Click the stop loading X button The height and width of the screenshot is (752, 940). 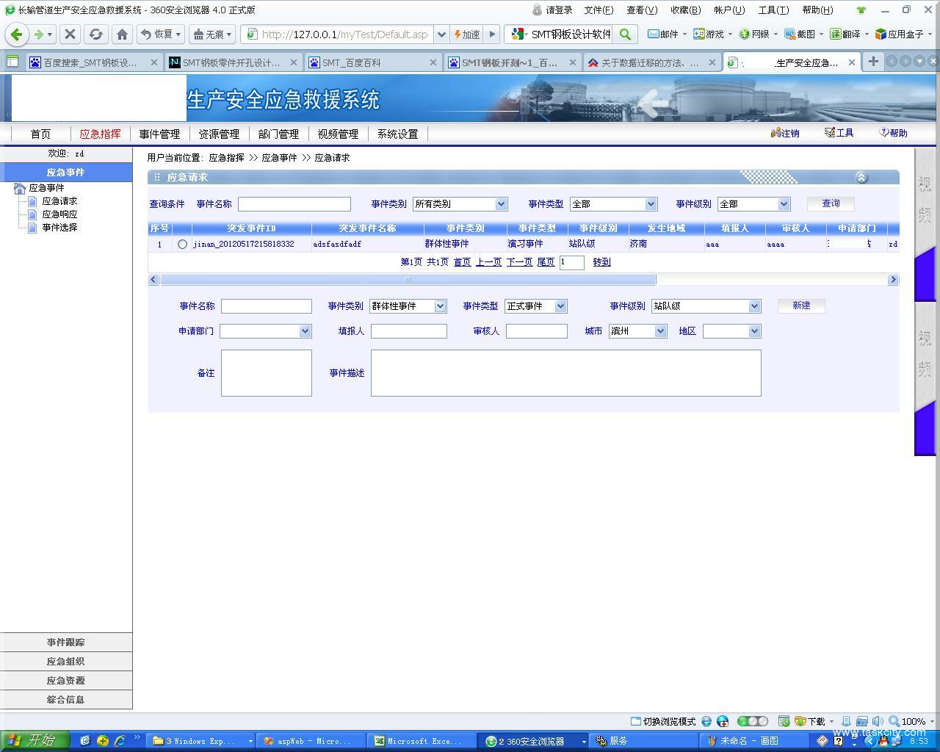point(70,34)
